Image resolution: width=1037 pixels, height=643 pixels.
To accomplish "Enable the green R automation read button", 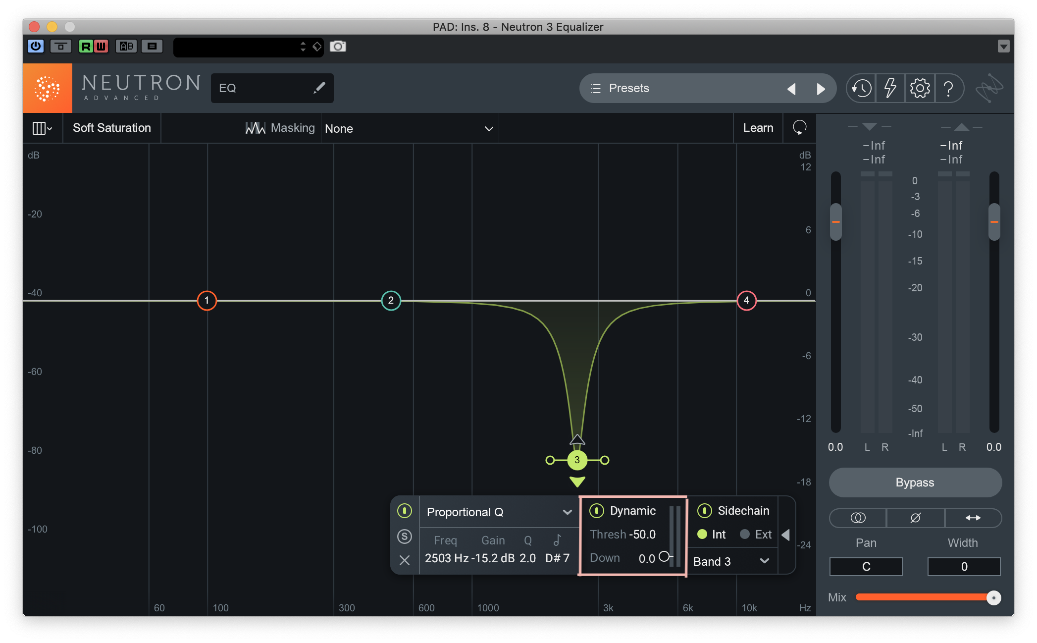I will pyautogui.click(x=86, y=47).
